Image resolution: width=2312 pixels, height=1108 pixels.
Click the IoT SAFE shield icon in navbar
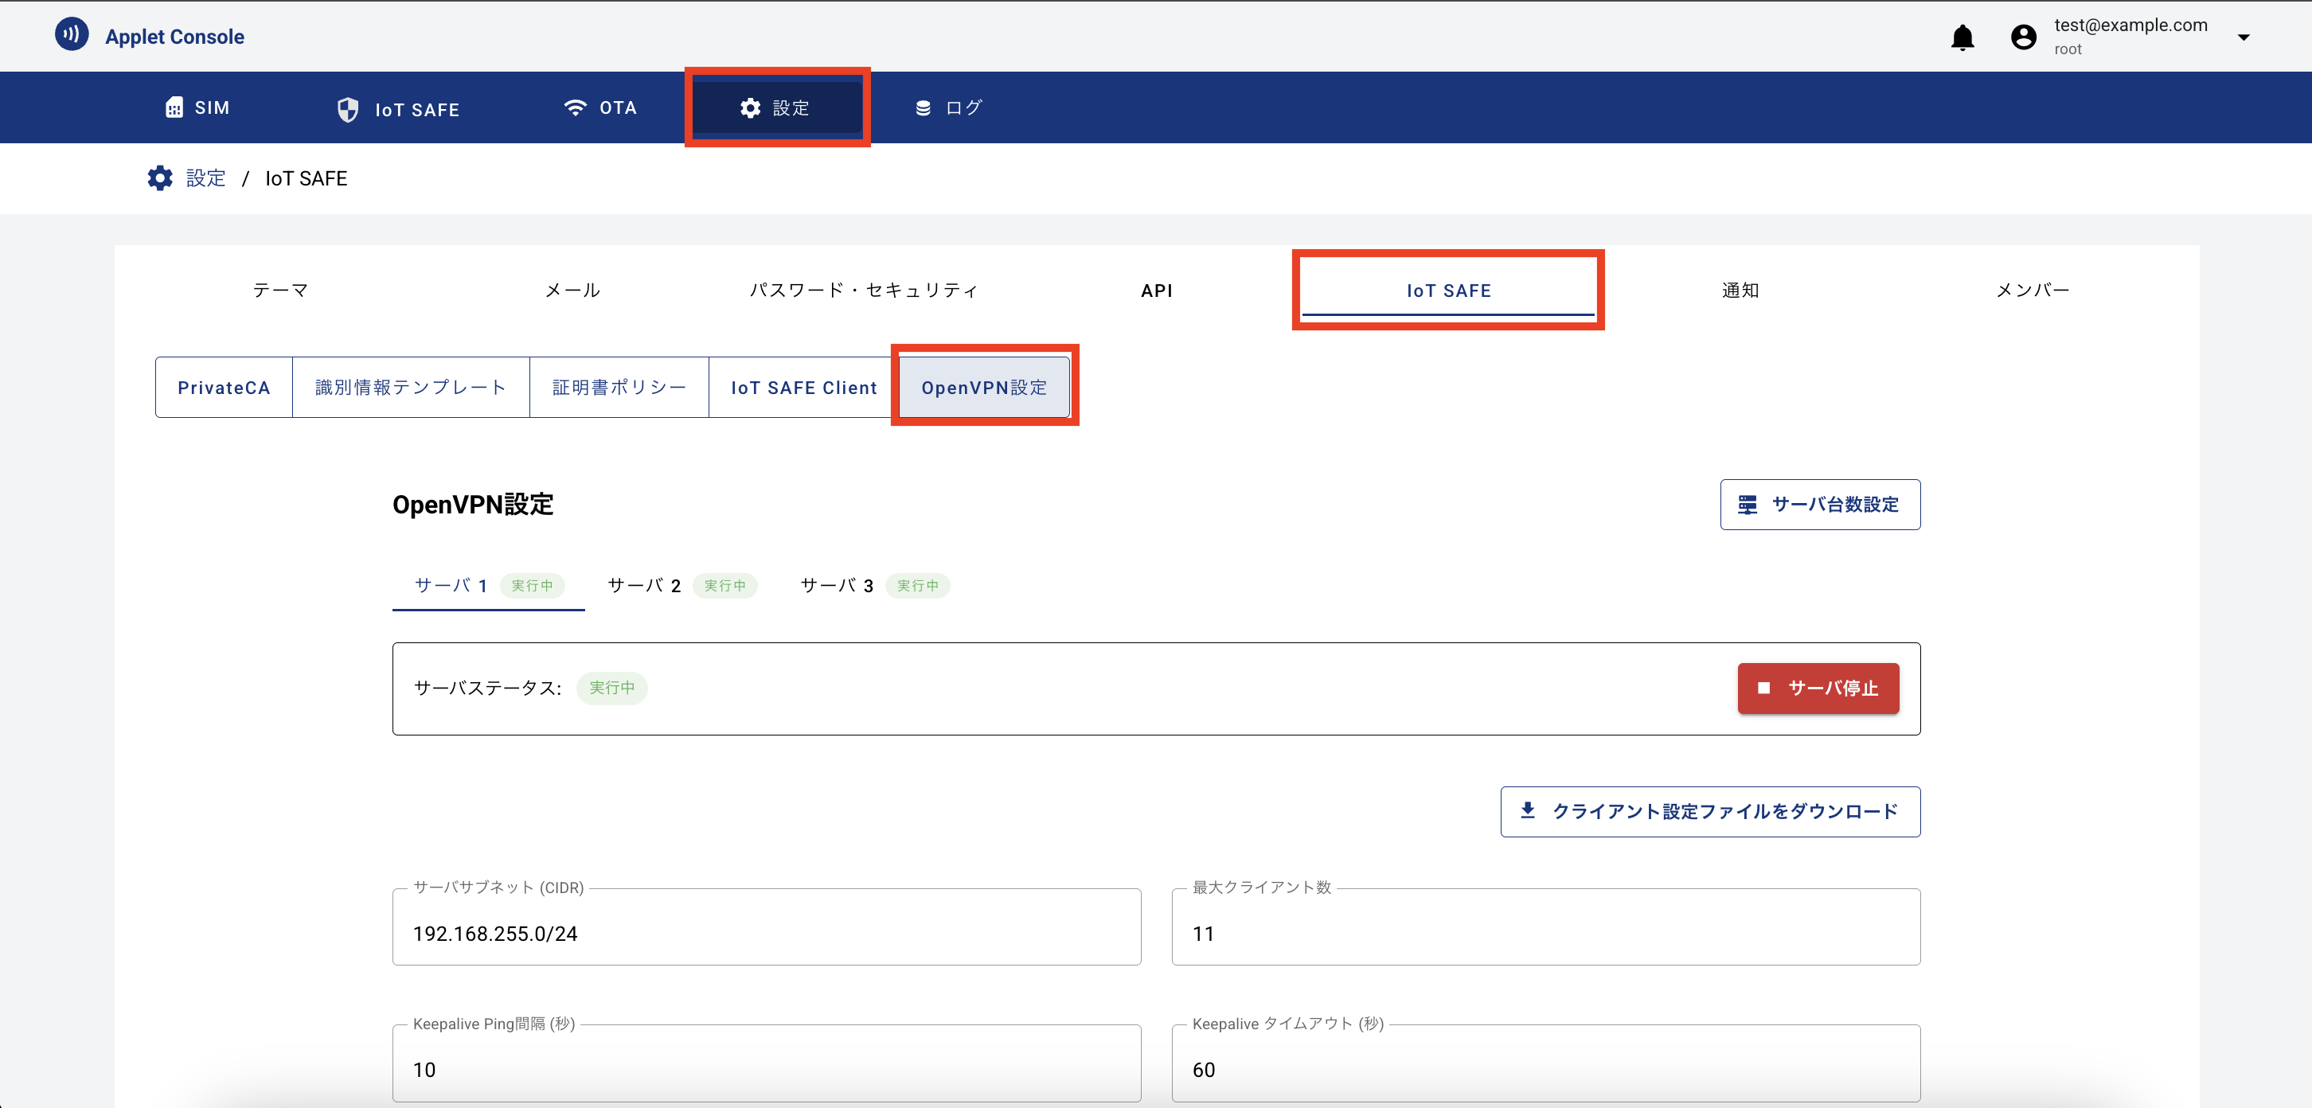(348, 108)
